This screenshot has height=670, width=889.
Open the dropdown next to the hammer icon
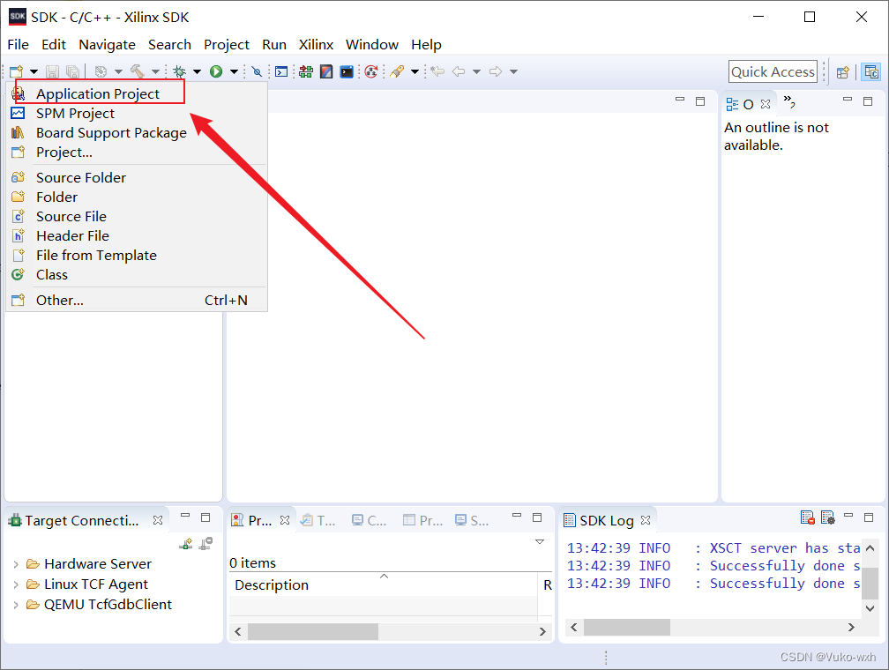(155, 71)
